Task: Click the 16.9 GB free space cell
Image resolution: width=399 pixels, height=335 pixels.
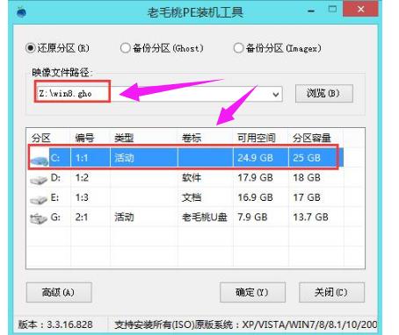Action: 255,197
